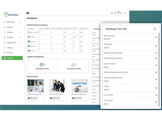Expand the Creative chevron
The image size is (162, 121).
point(20,32)
